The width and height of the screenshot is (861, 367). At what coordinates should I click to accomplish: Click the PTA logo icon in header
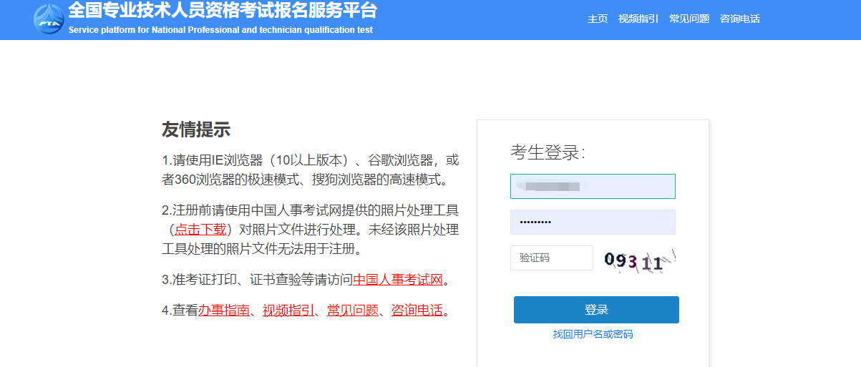click(x=49, y=18)
